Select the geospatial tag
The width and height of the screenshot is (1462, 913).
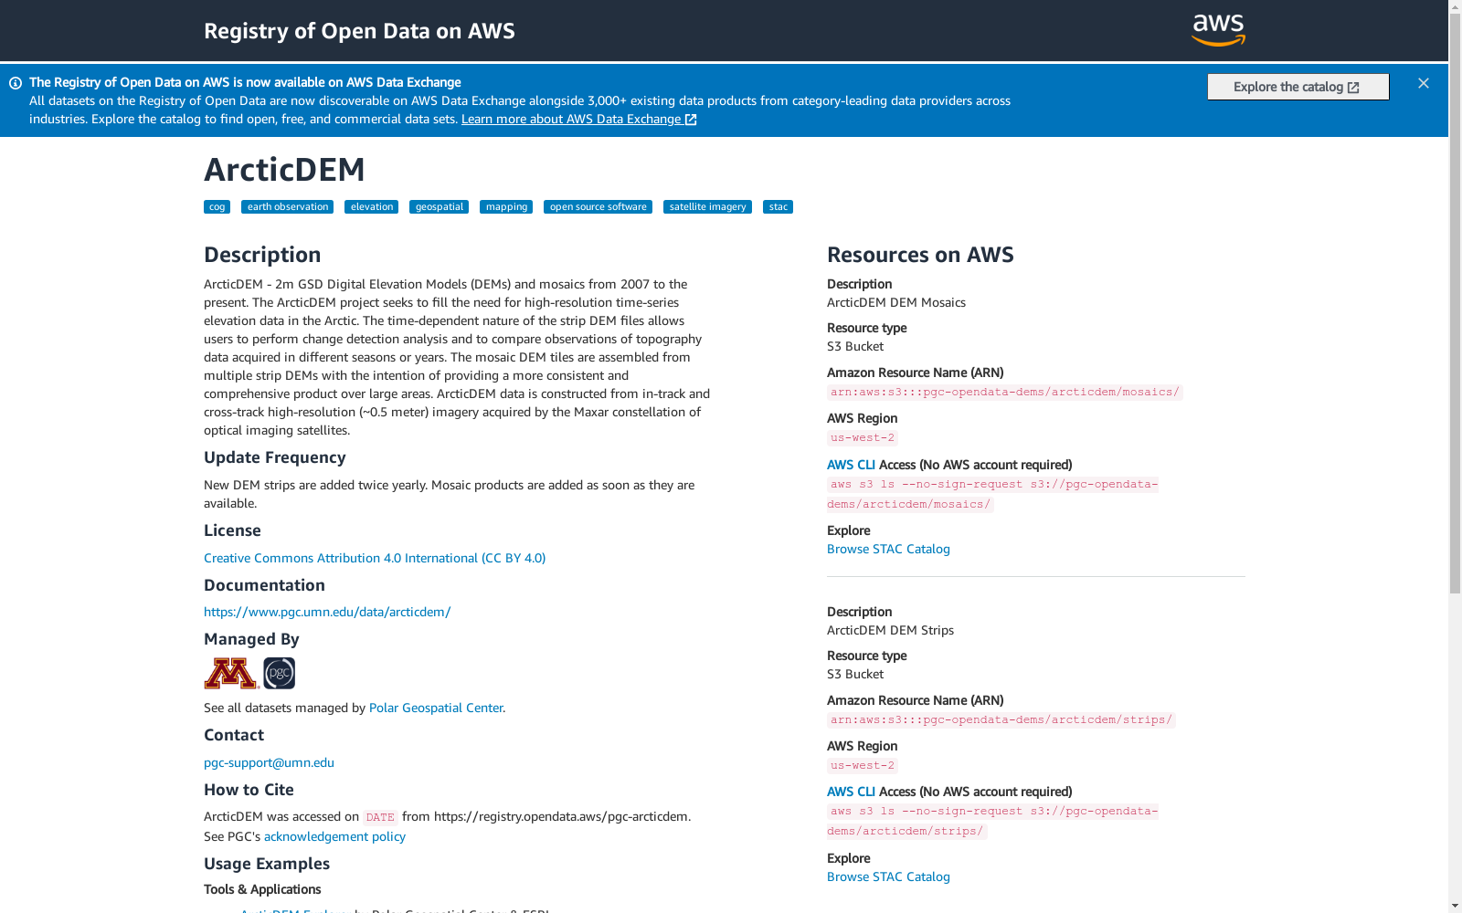point(439,207)
